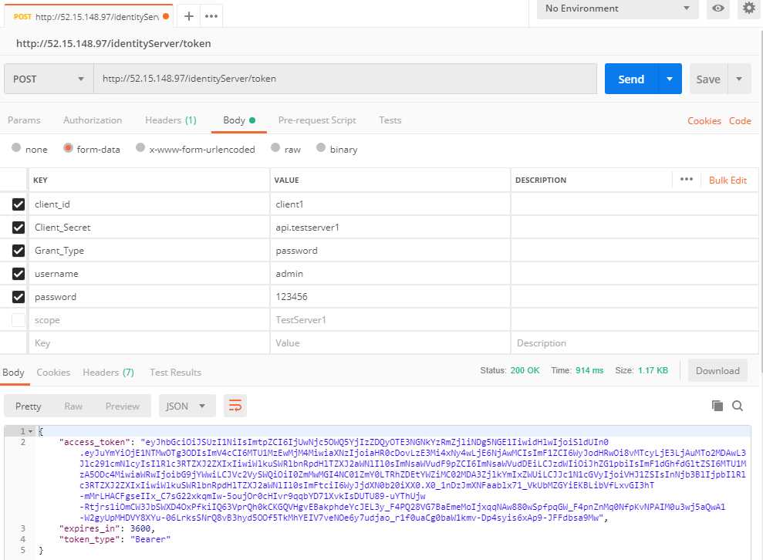Expand the Send button dropdown arrow

(670, 79)
